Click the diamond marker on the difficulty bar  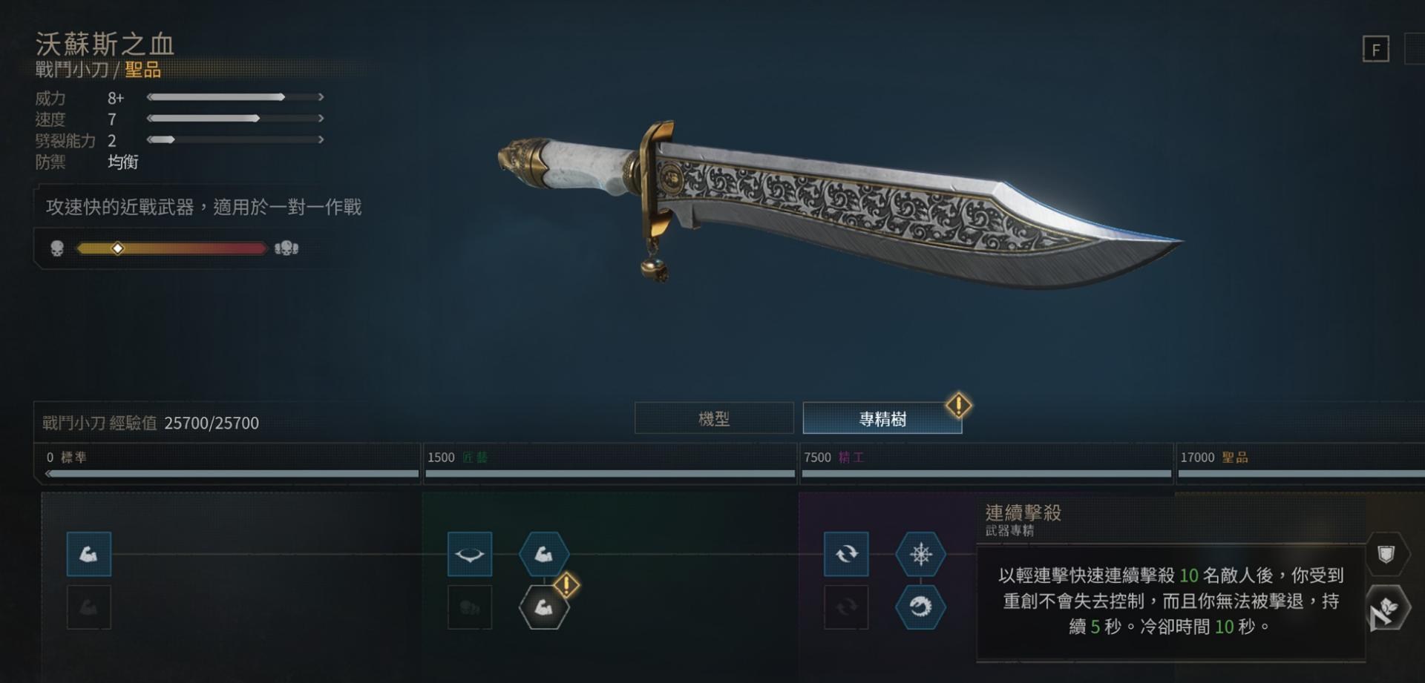(117, 248)
